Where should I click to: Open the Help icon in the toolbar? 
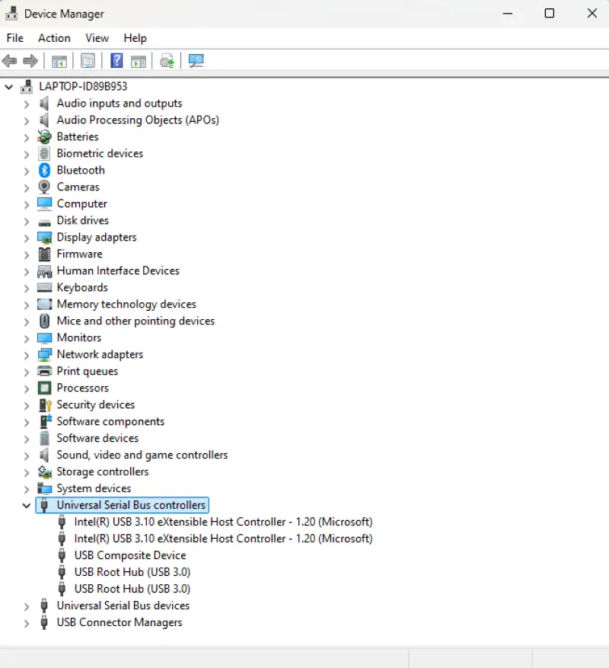(x=116, y=60)
